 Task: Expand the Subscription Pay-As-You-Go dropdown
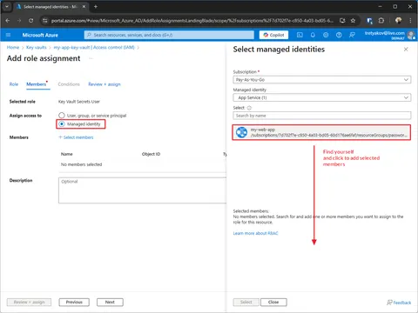322,80
